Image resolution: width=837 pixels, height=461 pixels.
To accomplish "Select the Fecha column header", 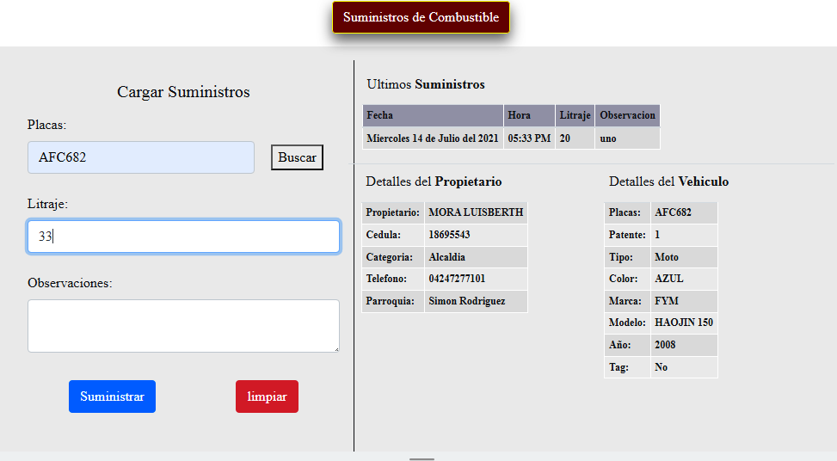I will (x=433, y=115).
